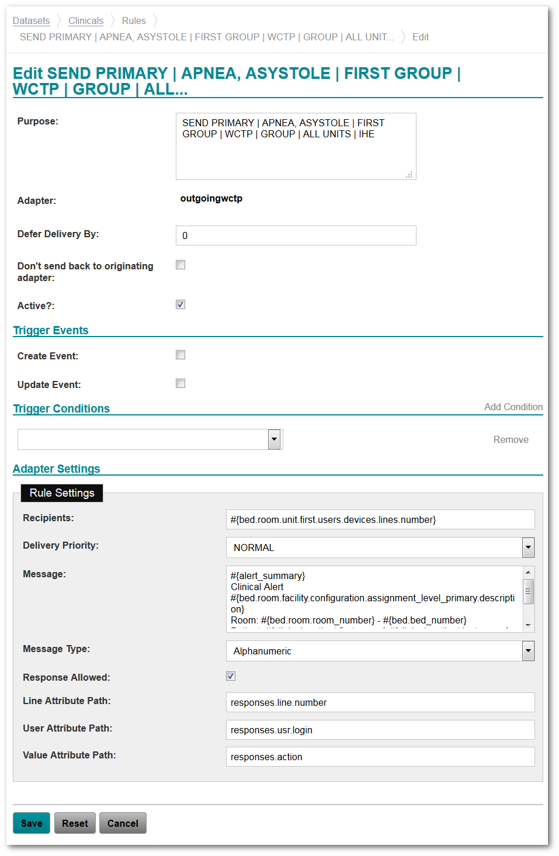Remove the trigger condition
Viewport: 559px width, 856px height.
511,439
